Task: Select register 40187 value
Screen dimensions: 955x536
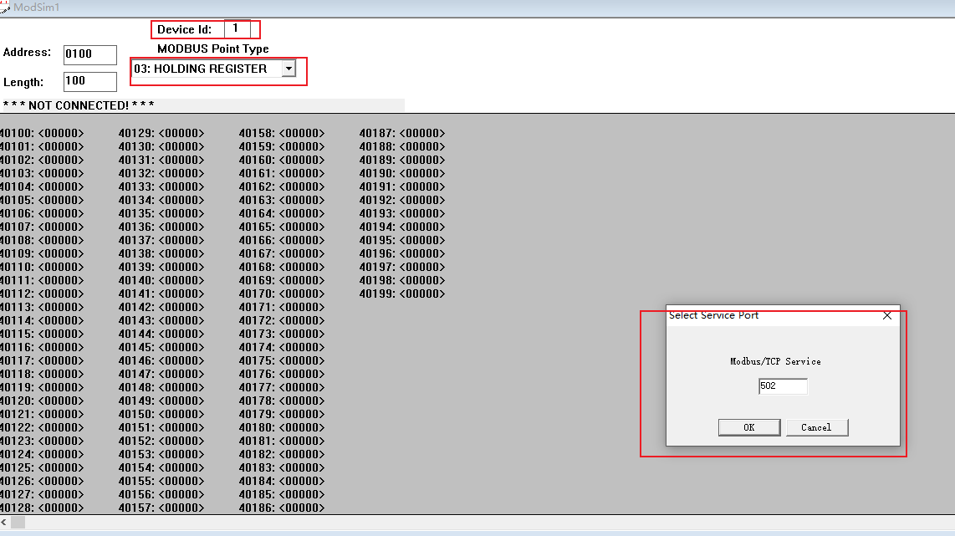Action: click(422, 133)
